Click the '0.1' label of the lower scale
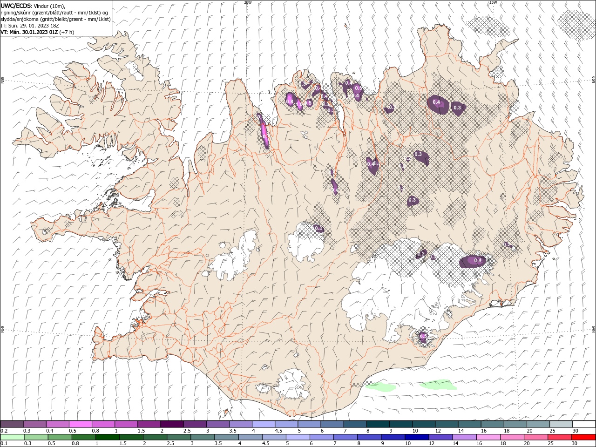This screenshot has height=447, width=596. (4, 444)
